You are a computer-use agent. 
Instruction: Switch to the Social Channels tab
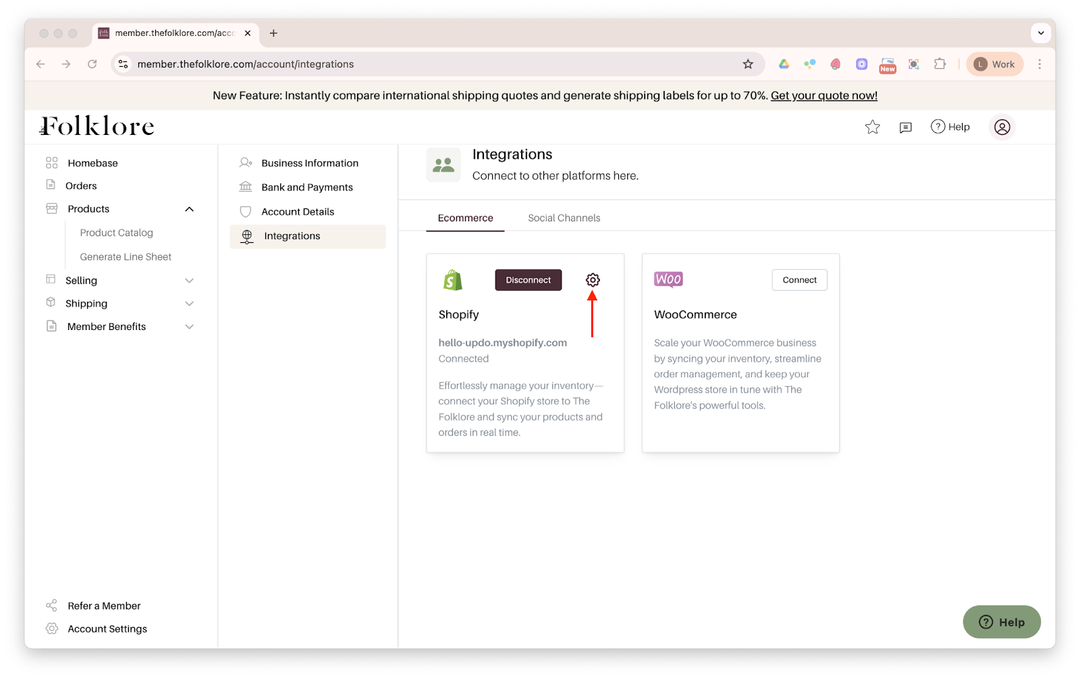564,218
